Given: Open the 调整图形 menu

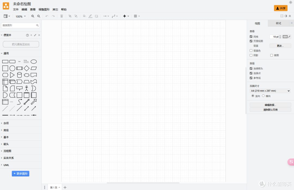Looking at the screenshot, I should (44, 9).
